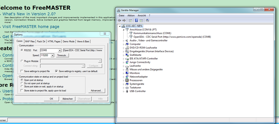Open the Datei menu
279x124 pixels.
click(x=122, y=15)
